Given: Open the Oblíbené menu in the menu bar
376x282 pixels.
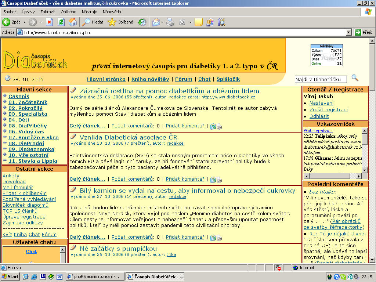Looking at the screenshot, I should click(x=68, y=12).
